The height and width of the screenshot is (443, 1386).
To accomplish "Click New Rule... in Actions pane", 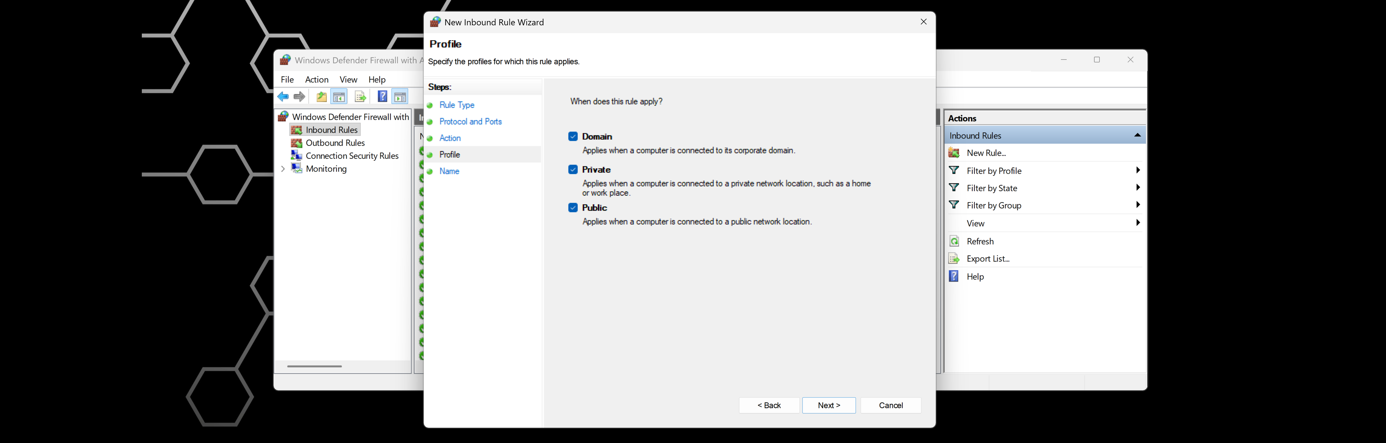I will pos(986,153).
